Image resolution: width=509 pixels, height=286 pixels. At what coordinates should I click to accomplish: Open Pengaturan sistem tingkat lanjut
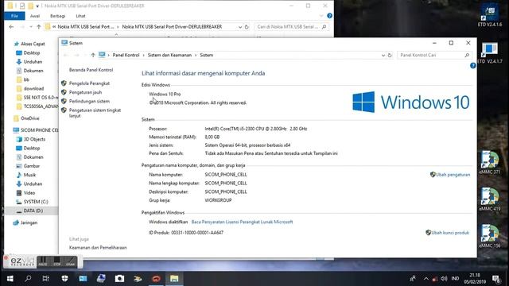[95, 113]
